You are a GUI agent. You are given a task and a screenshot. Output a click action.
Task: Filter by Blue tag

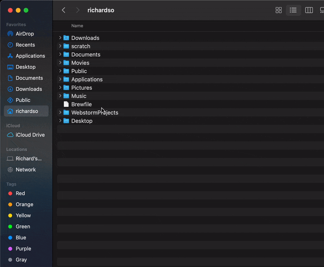(x=26, y=238)
